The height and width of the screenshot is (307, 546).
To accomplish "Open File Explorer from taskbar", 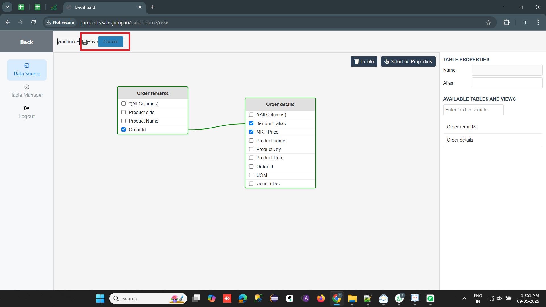I will coord(352,298).
